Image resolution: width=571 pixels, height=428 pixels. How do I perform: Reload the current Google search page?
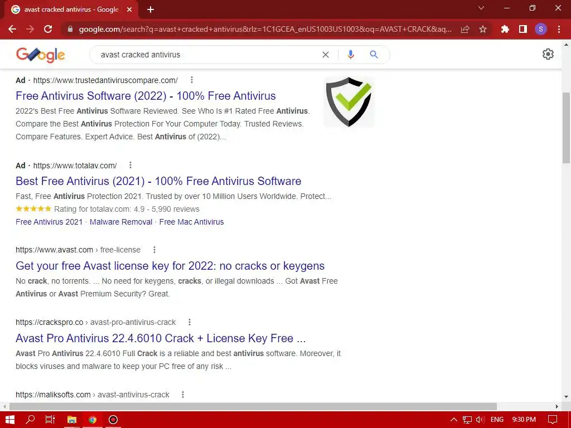[48, 29]
